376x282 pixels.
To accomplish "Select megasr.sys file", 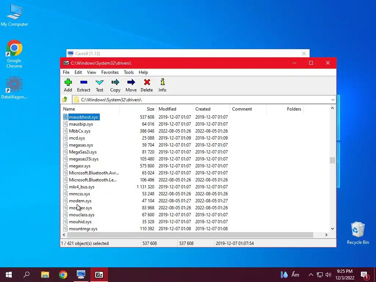I will (x=80, y=166).
